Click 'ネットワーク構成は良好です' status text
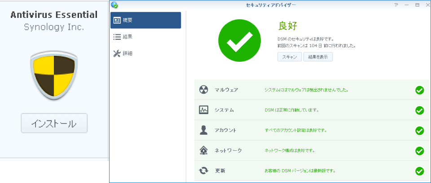This screenshot has width=431, height=183. pyautogui.click(x=290, y=150)
